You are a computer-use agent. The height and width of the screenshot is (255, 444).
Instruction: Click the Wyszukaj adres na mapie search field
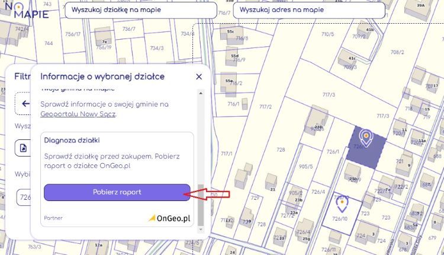click(x=309, y=10)
